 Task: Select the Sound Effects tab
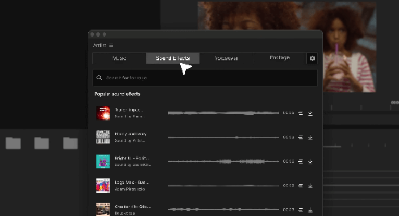[172, 58]
